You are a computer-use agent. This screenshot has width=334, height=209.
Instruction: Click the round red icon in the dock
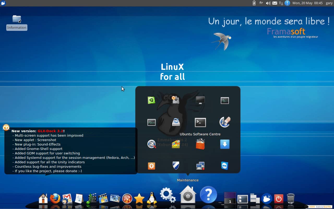tap(127, 199)
